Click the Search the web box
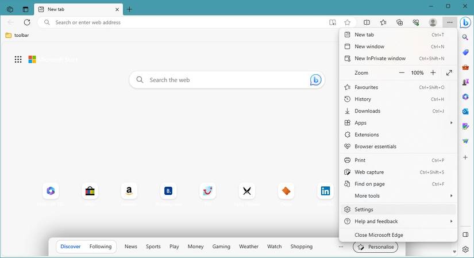 click(224, 80)
